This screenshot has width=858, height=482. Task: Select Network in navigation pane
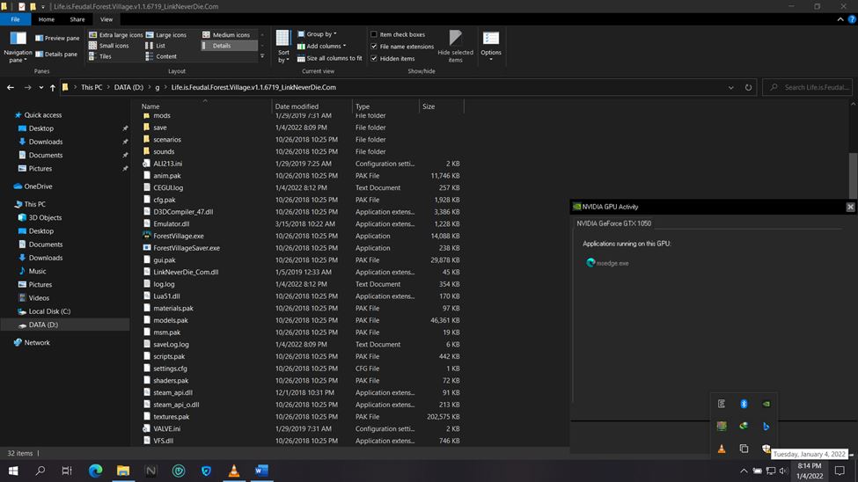click(x=37, y=342)
